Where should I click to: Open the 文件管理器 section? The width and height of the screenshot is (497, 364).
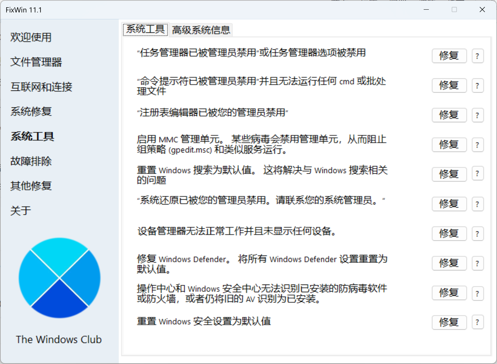click(36, 62)
